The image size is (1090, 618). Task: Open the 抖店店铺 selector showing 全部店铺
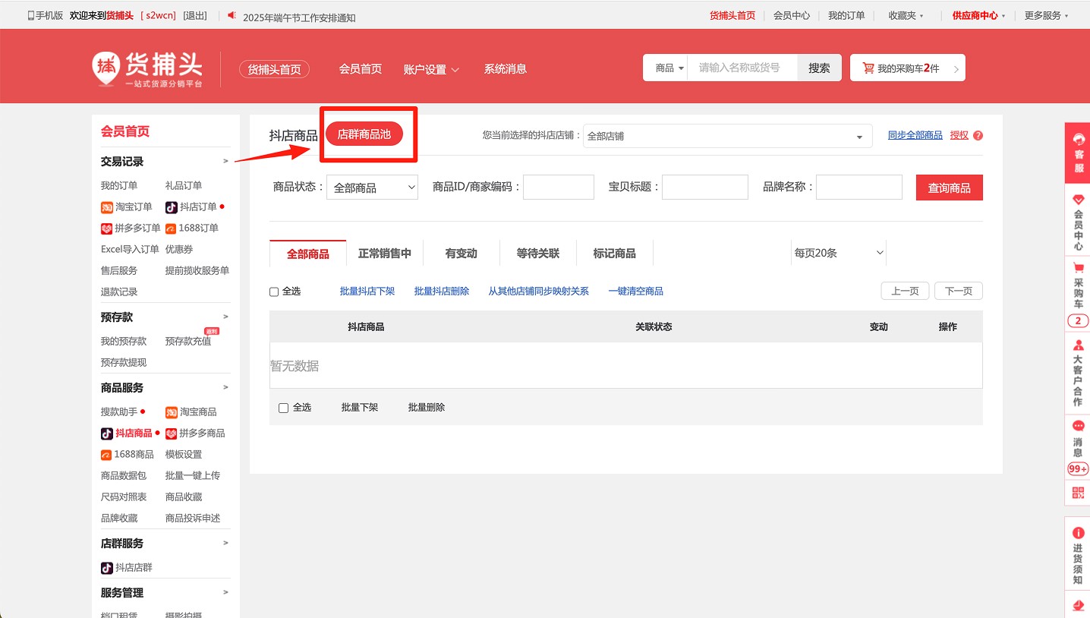(728, 136)
